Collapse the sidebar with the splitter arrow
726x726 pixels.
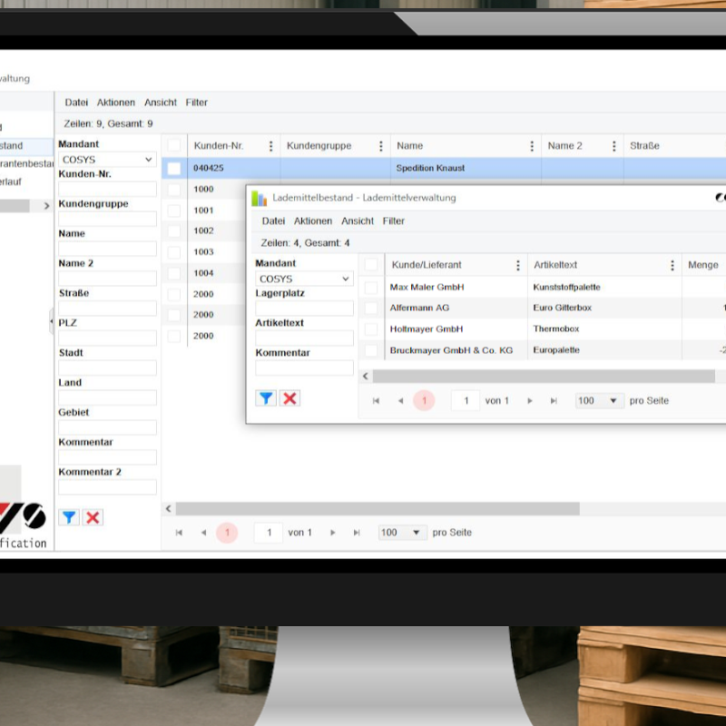click(x=52, y=321)
